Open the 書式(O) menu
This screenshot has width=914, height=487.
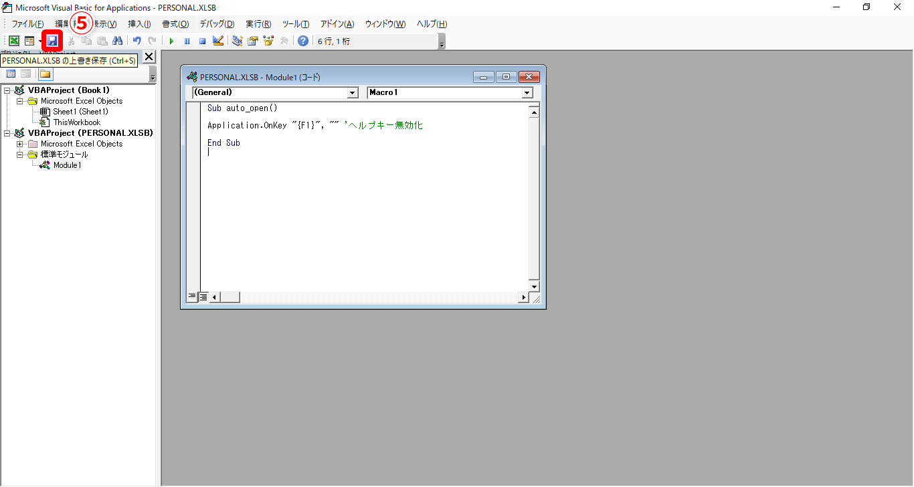(175, 24)
